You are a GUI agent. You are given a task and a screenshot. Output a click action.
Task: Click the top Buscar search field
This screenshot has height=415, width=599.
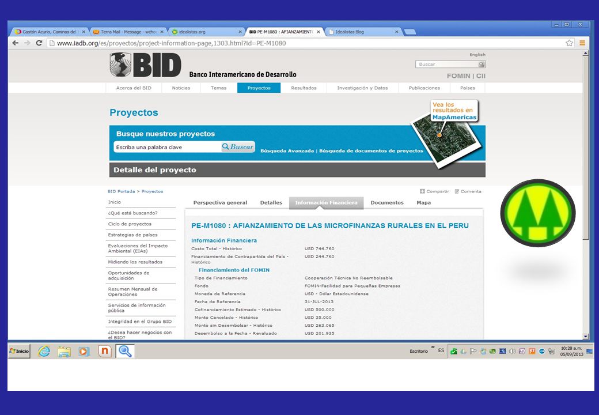click(446, 64)
